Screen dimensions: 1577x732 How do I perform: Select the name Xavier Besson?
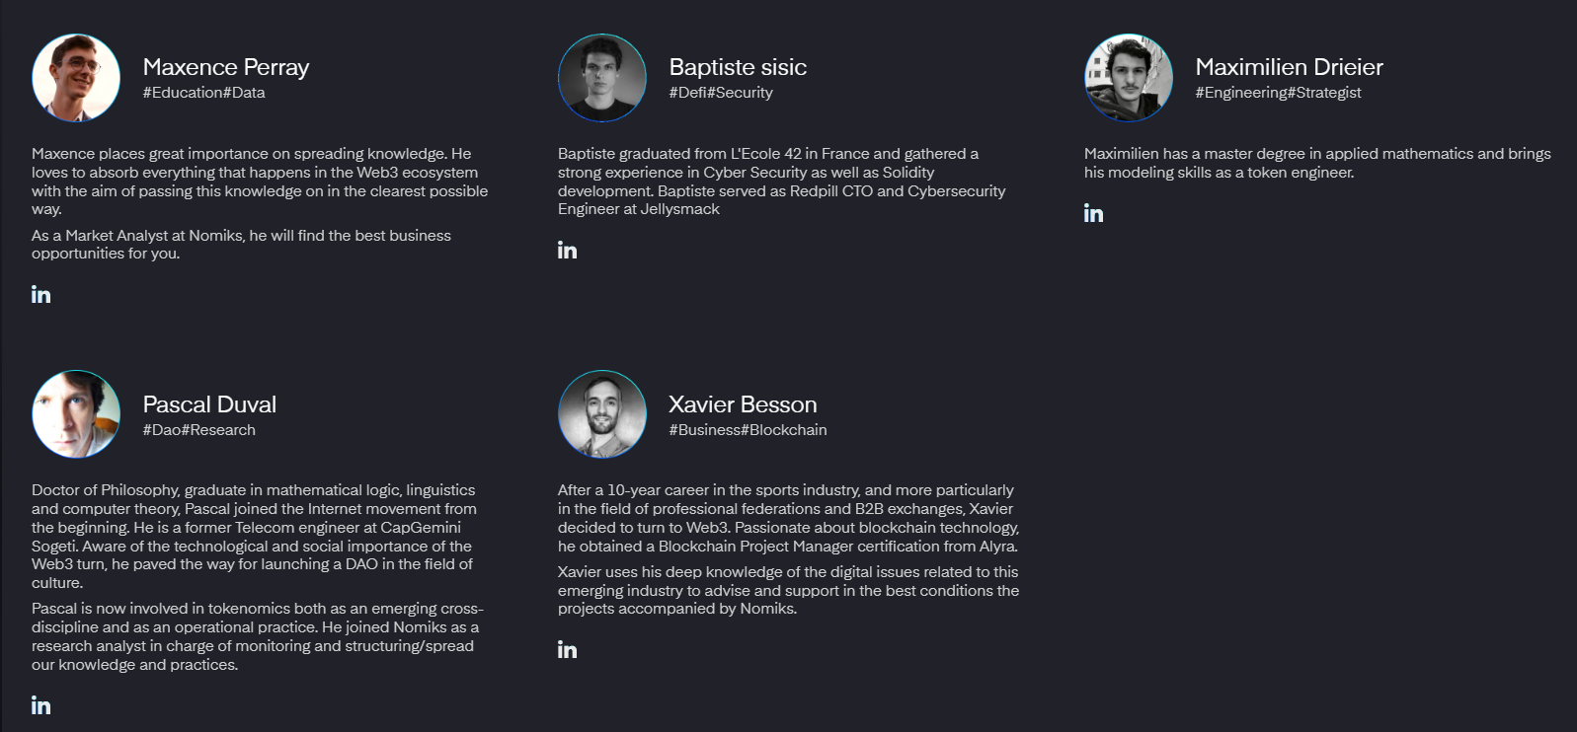(x=743, y=403)
